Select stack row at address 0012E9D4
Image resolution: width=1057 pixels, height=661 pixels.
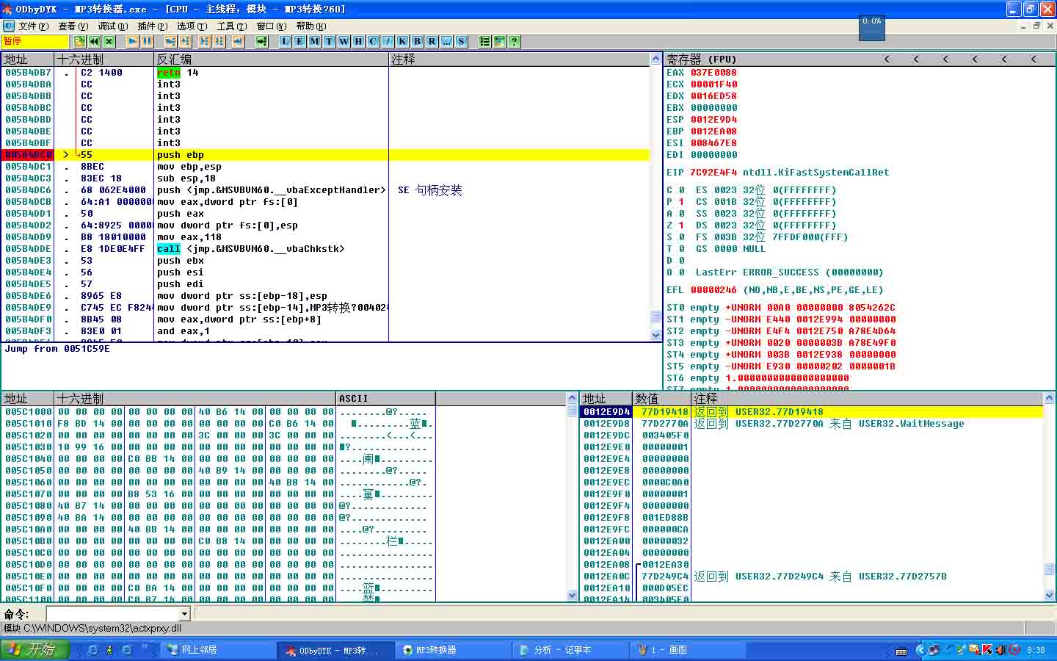click(x=812, y=412)
